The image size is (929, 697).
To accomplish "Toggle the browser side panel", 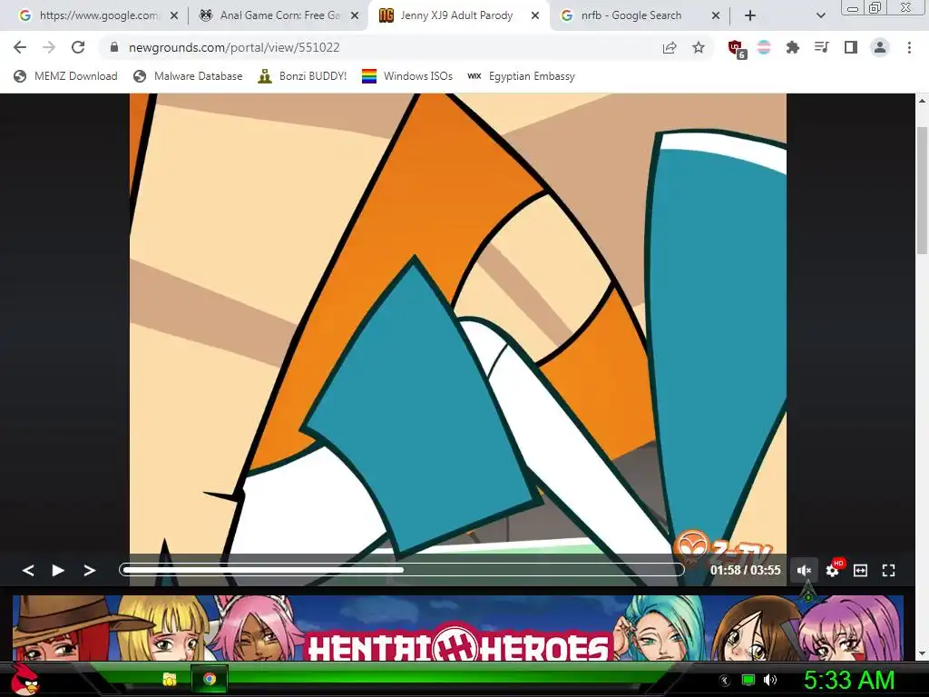I will click(x=851, y=47).
